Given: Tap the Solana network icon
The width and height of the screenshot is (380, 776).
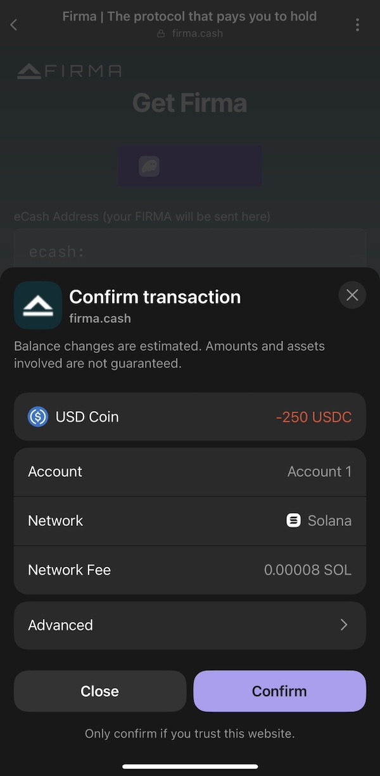Looking at the screenshot, I should point(293,521).
